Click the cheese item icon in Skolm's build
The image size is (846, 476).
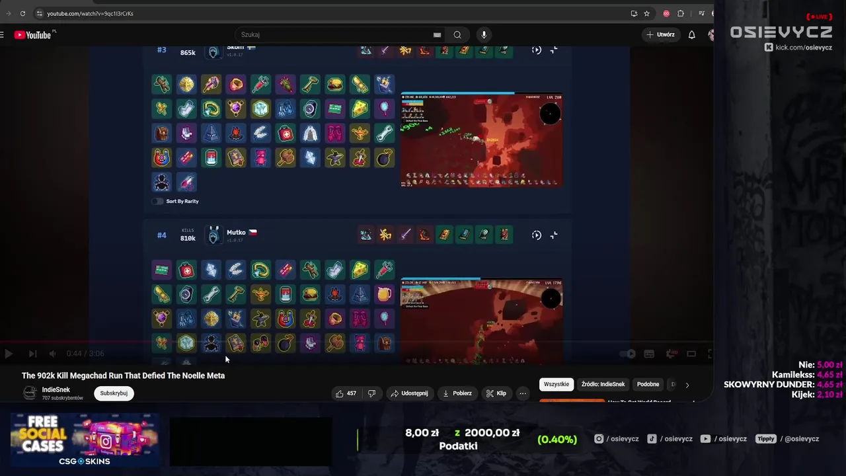click(x=360, y=108)
